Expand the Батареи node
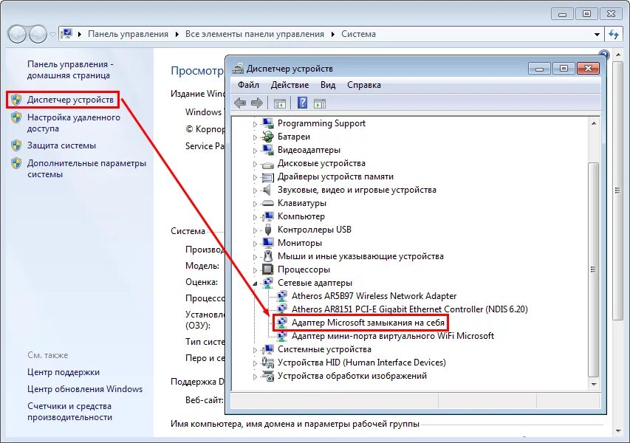The height and width of the screenshot is (443, 630). coord(255,137)
